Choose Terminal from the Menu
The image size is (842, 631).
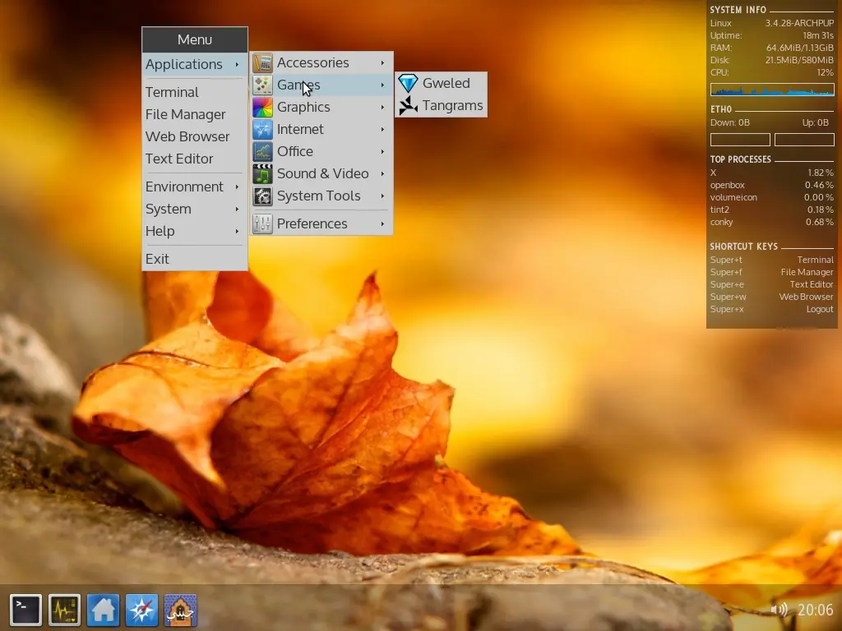(194, 92)
